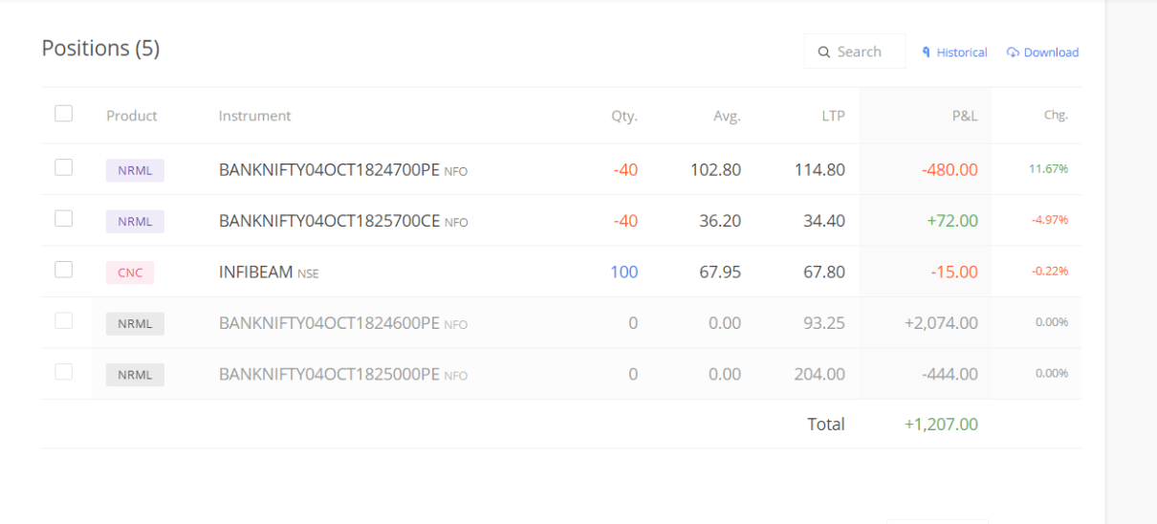
Task: Select the BANKNIFTY04OCT1825000PE instrument name
Action: click(x=329, y=374)
